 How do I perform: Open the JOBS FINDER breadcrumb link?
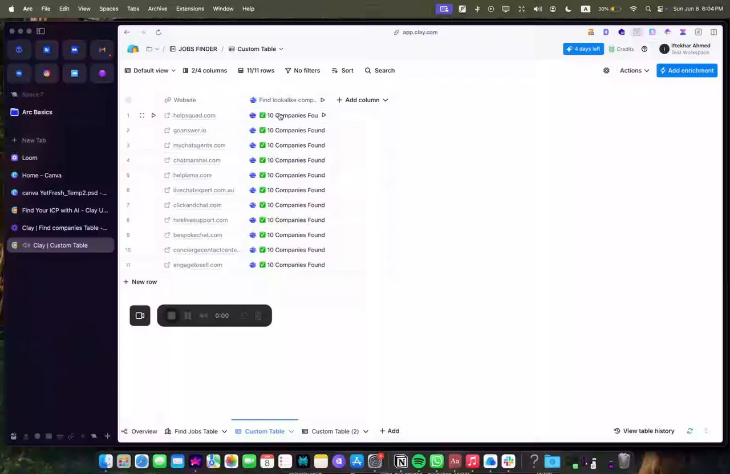click(x=193, y=49)
